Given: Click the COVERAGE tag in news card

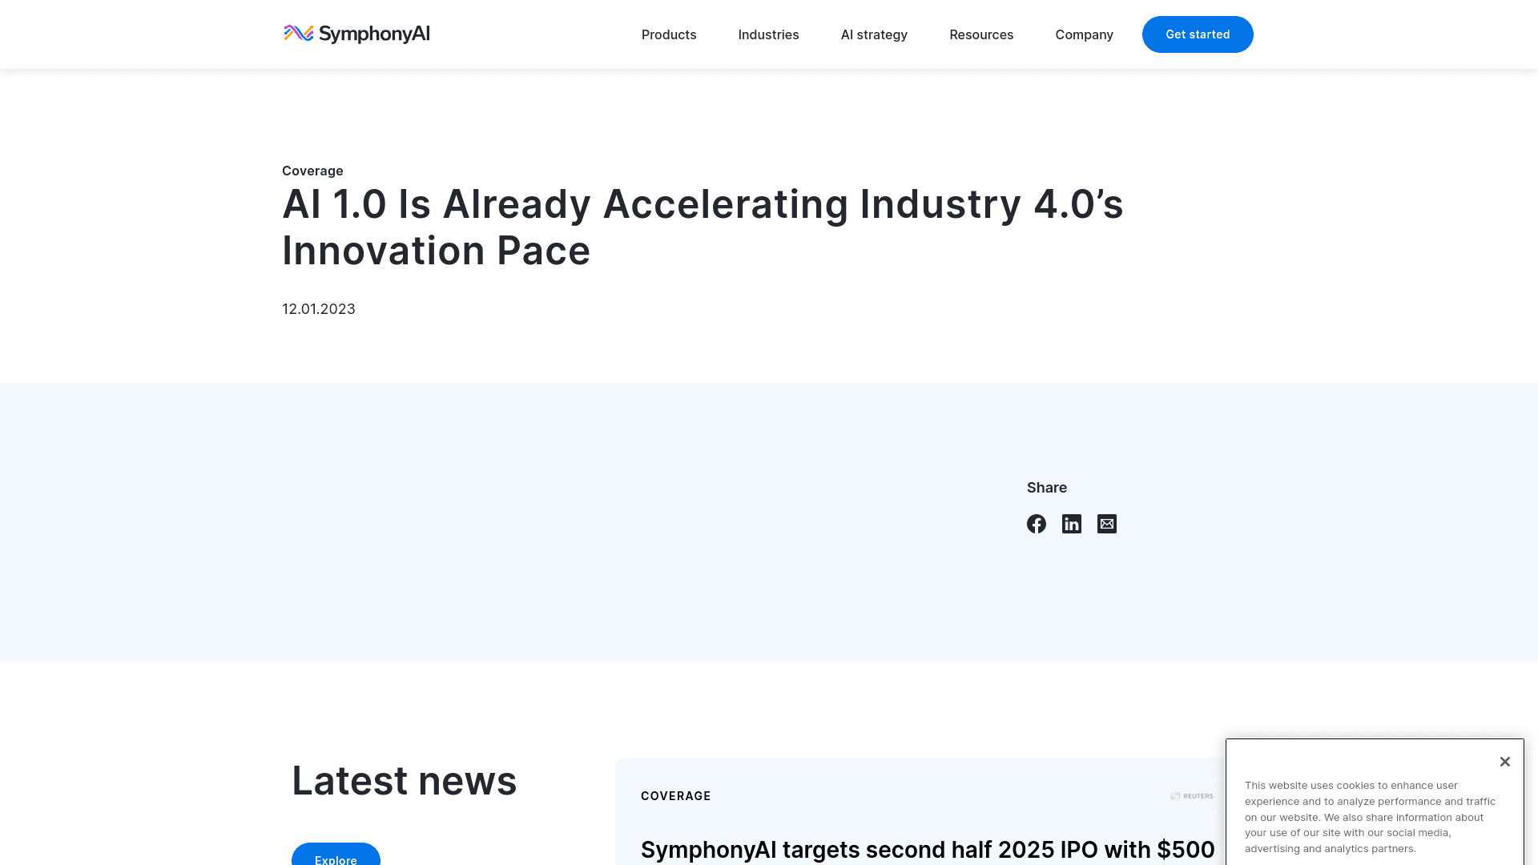Looking at the screenshot, I should (x=675, y=796).
